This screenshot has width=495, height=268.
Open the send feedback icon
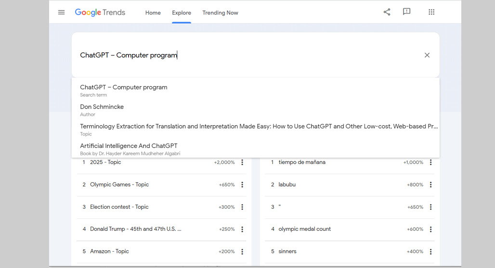406,12
